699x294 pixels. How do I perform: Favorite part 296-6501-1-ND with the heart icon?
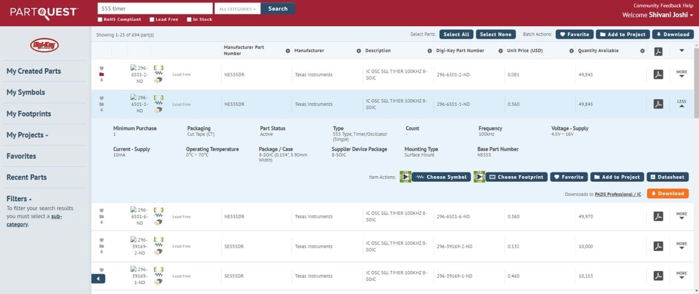tap(101, 99)
